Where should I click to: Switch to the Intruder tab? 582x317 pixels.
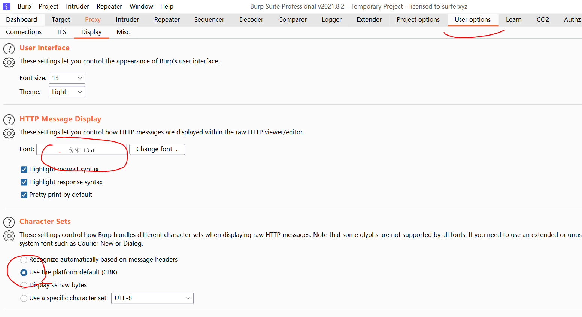click(127, 19)
